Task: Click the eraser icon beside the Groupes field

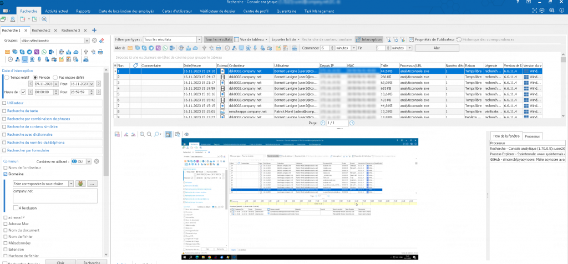Action: (102, 40)
